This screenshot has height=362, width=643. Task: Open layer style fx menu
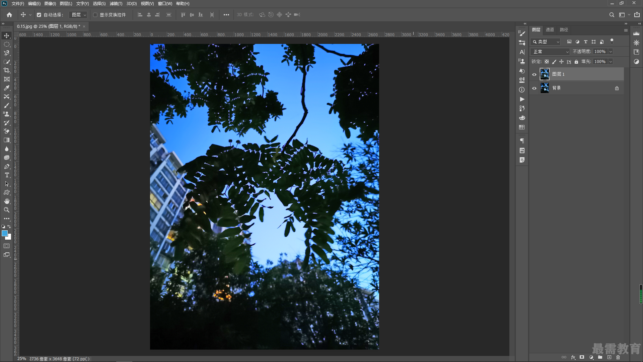tap(573, 357)
